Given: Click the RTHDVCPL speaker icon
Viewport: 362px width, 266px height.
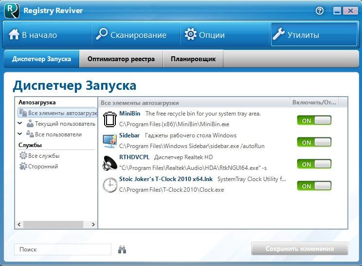Looking at the screenshot, I should click(x=109, y=163).
